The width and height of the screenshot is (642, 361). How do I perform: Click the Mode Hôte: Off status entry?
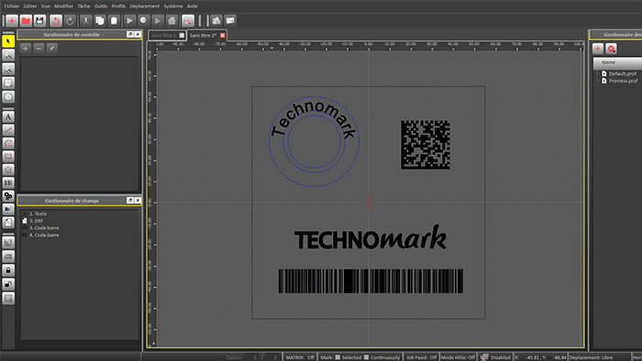point(458,357)
